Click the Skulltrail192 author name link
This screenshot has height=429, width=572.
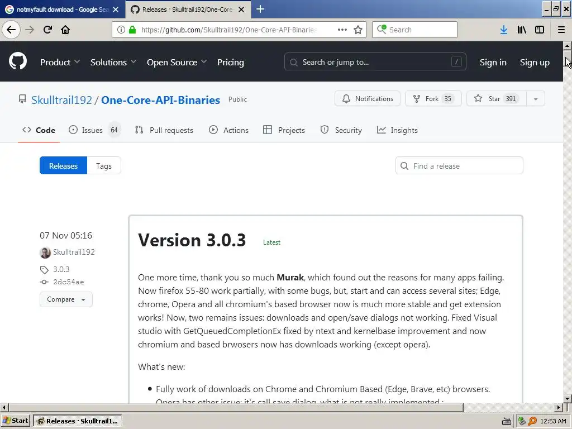[74, 252]
